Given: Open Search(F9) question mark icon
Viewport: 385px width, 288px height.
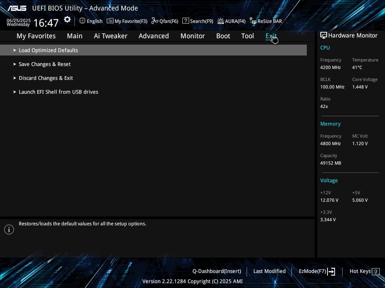Looking at the screenshot, I should coord(186,21).
